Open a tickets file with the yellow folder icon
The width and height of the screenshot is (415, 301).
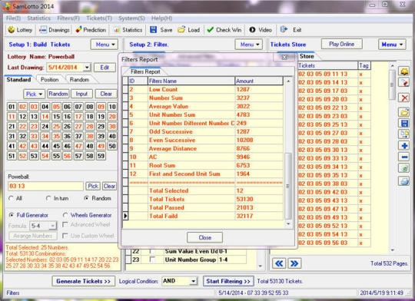tap(404, 112)
